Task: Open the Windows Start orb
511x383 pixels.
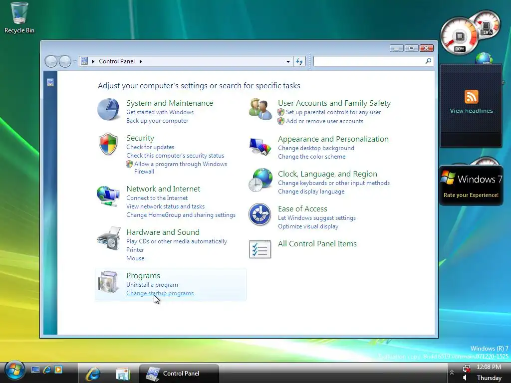Action: [x=14, y=371]
